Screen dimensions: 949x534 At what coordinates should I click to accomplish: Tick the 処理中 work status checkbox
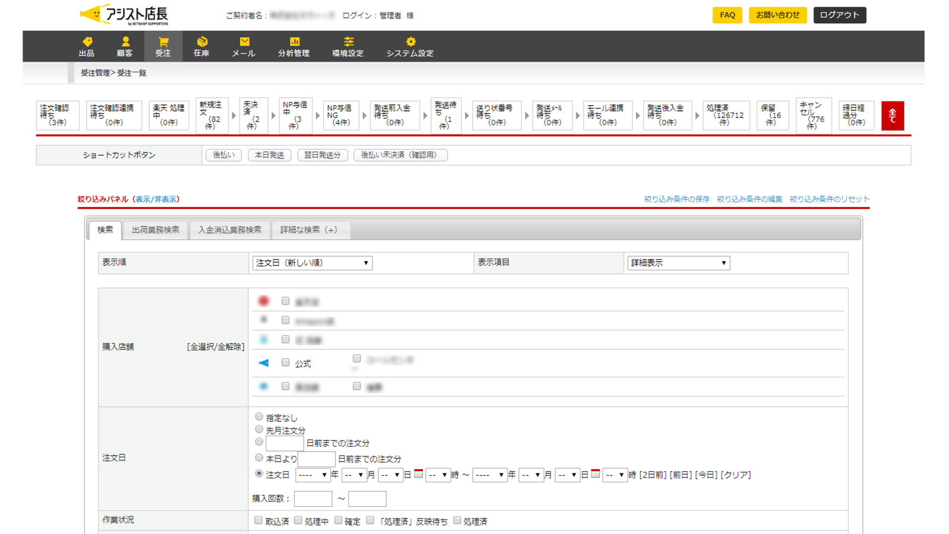298,520
